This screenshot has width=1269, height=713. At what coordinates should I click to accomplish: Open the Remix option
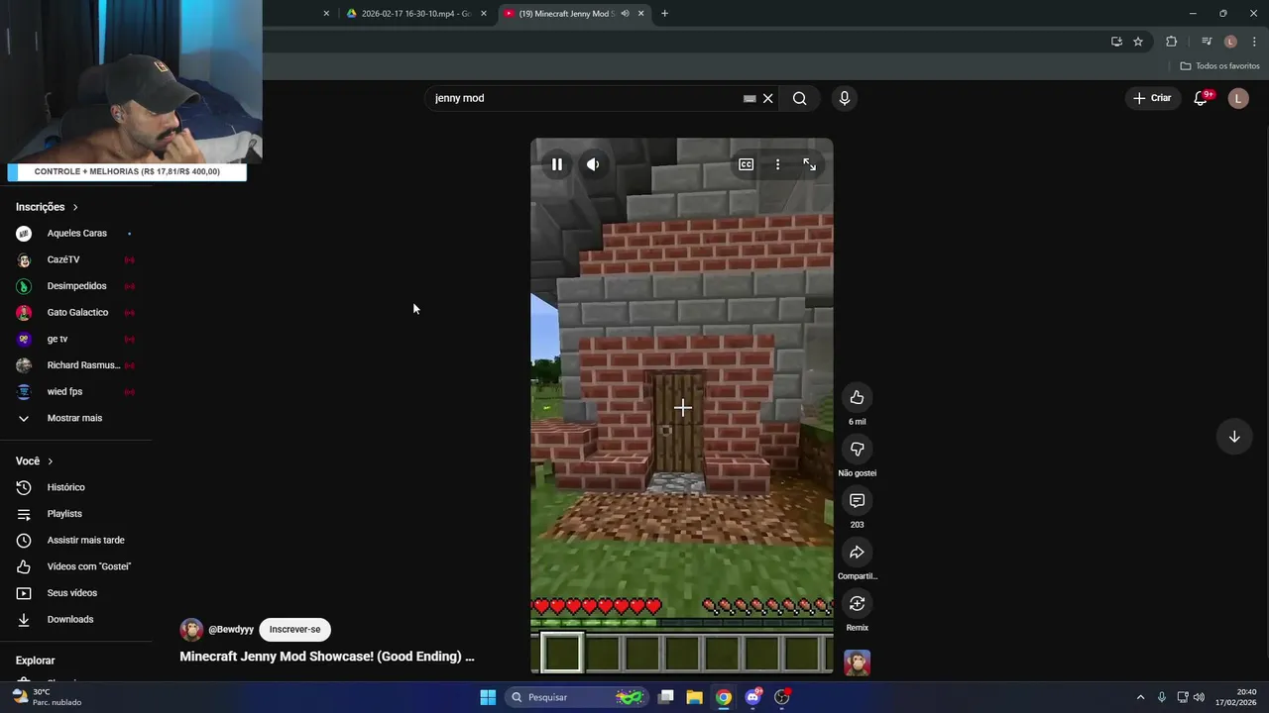857,604
